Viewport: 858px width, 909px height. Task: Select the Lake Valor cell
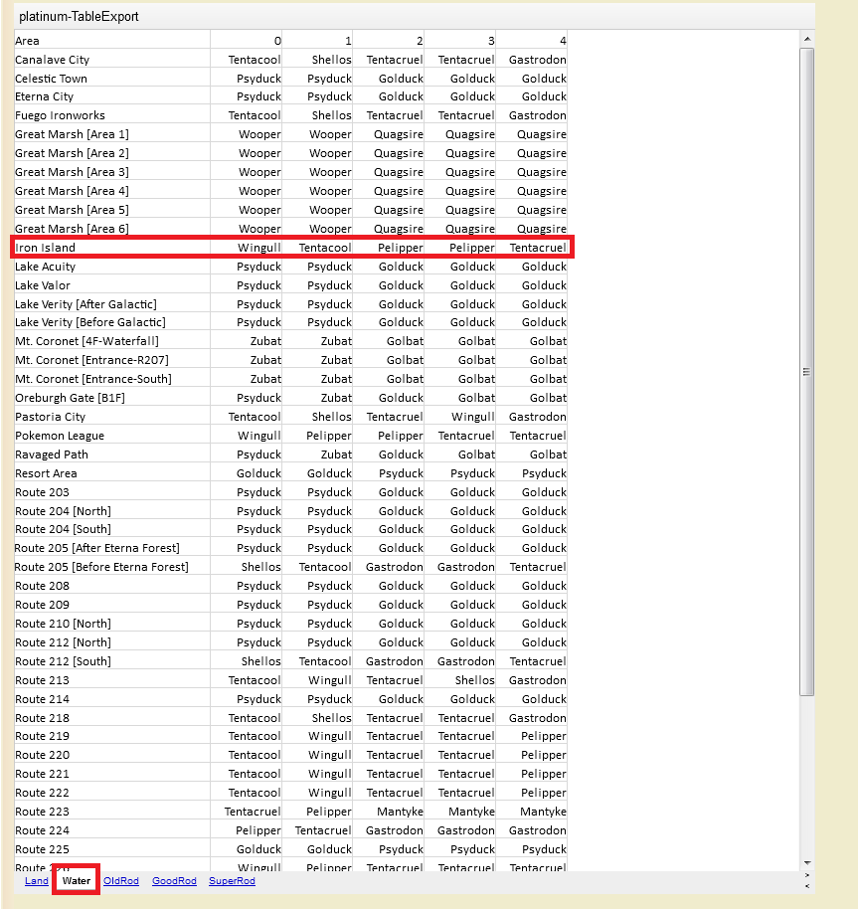click(x=111, y=285)
